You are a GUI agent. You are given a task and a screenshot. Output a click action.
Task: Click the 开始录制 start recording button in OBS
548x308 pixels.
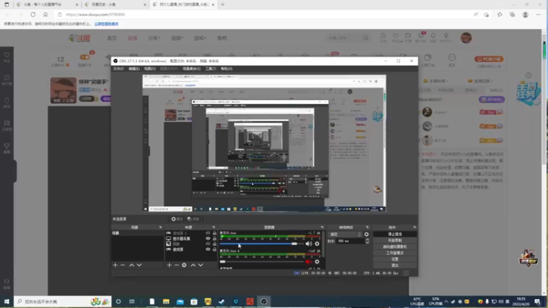pos(395,241)
